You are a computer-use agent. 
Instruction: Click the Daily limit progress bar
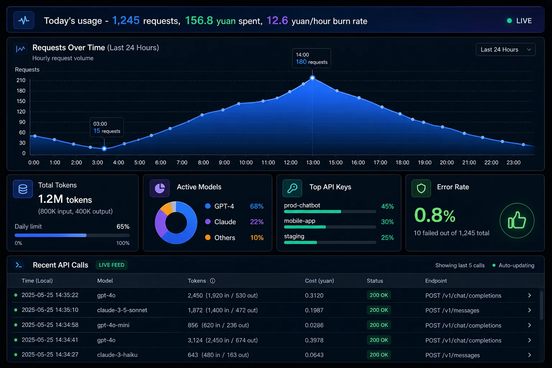point(72,235)
